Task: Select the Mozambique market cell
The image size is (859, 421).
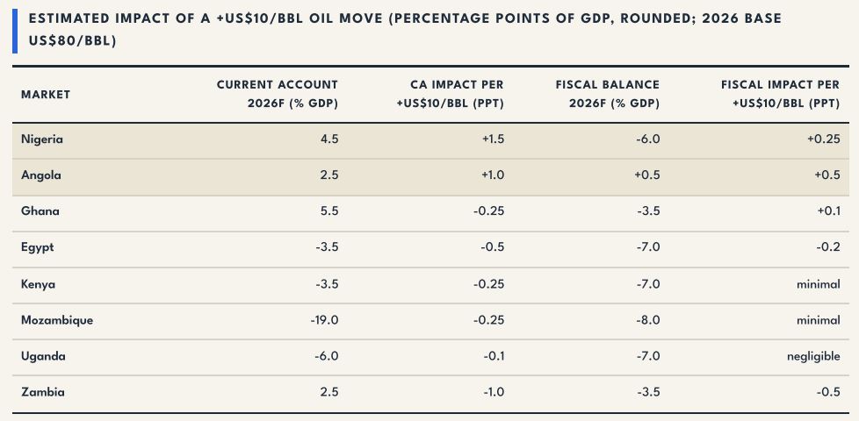Action: click(57, 320)
